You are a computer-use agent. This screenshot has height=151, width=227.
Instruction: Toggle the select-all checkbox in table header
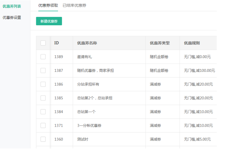coord(43,43)
